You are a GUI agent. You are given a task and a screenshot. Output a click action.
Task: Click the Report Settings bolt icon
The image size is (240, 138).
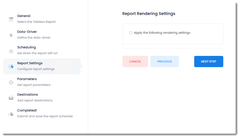click(11, 67)
